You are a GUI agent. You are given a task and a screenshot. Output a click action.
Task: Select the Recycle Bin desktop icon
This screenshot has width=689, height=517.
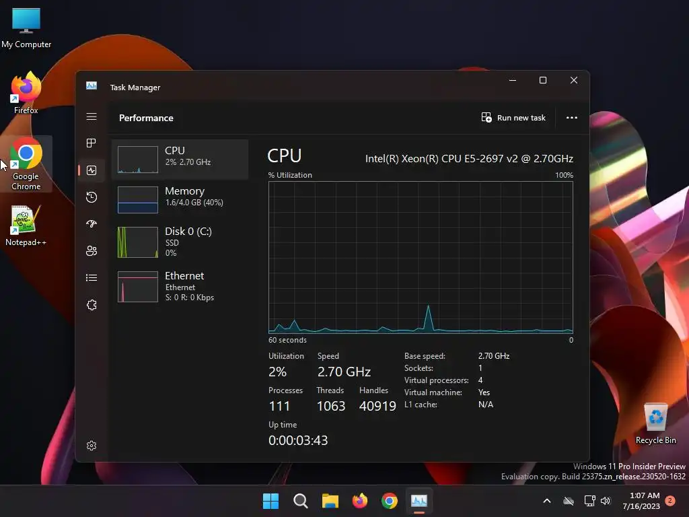pyautogui.click(x=655, y=423)
